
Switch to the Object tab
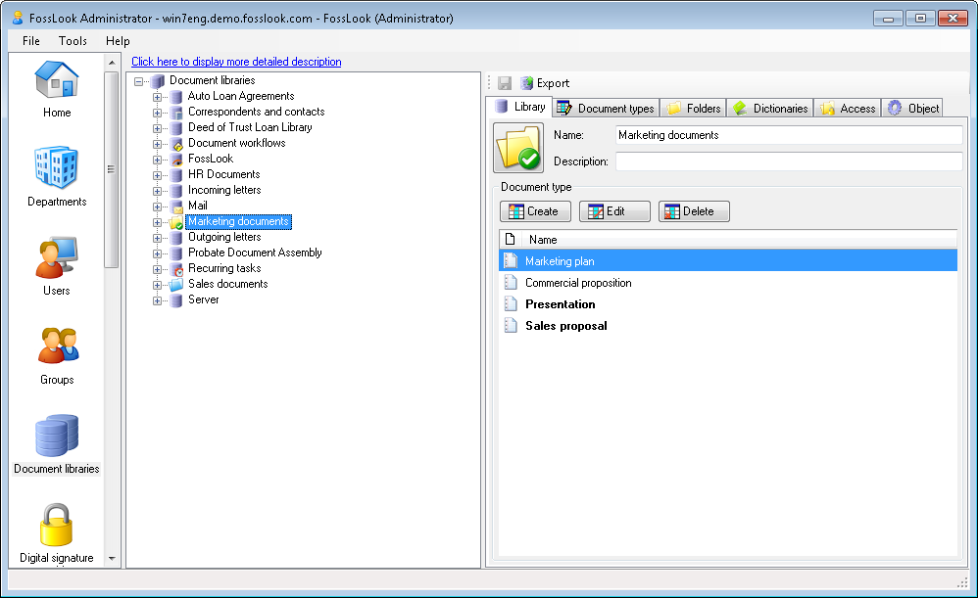coord(912,109)
